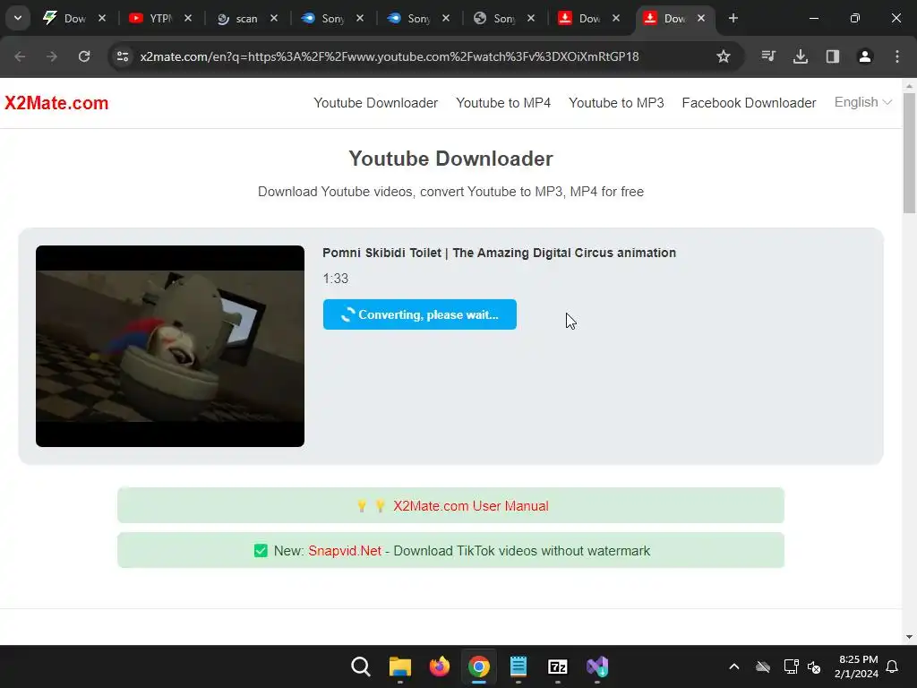Switch to the Sony tab with globe icon
The image size is (917, 688).
(x=494, y=18)
